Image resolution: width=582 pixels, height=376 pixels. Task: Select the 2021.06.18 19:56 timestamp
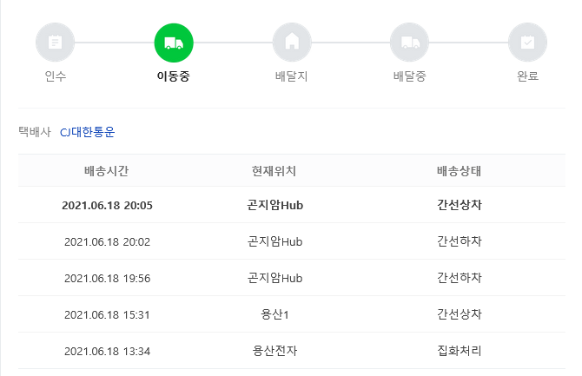tap(107, 278)
